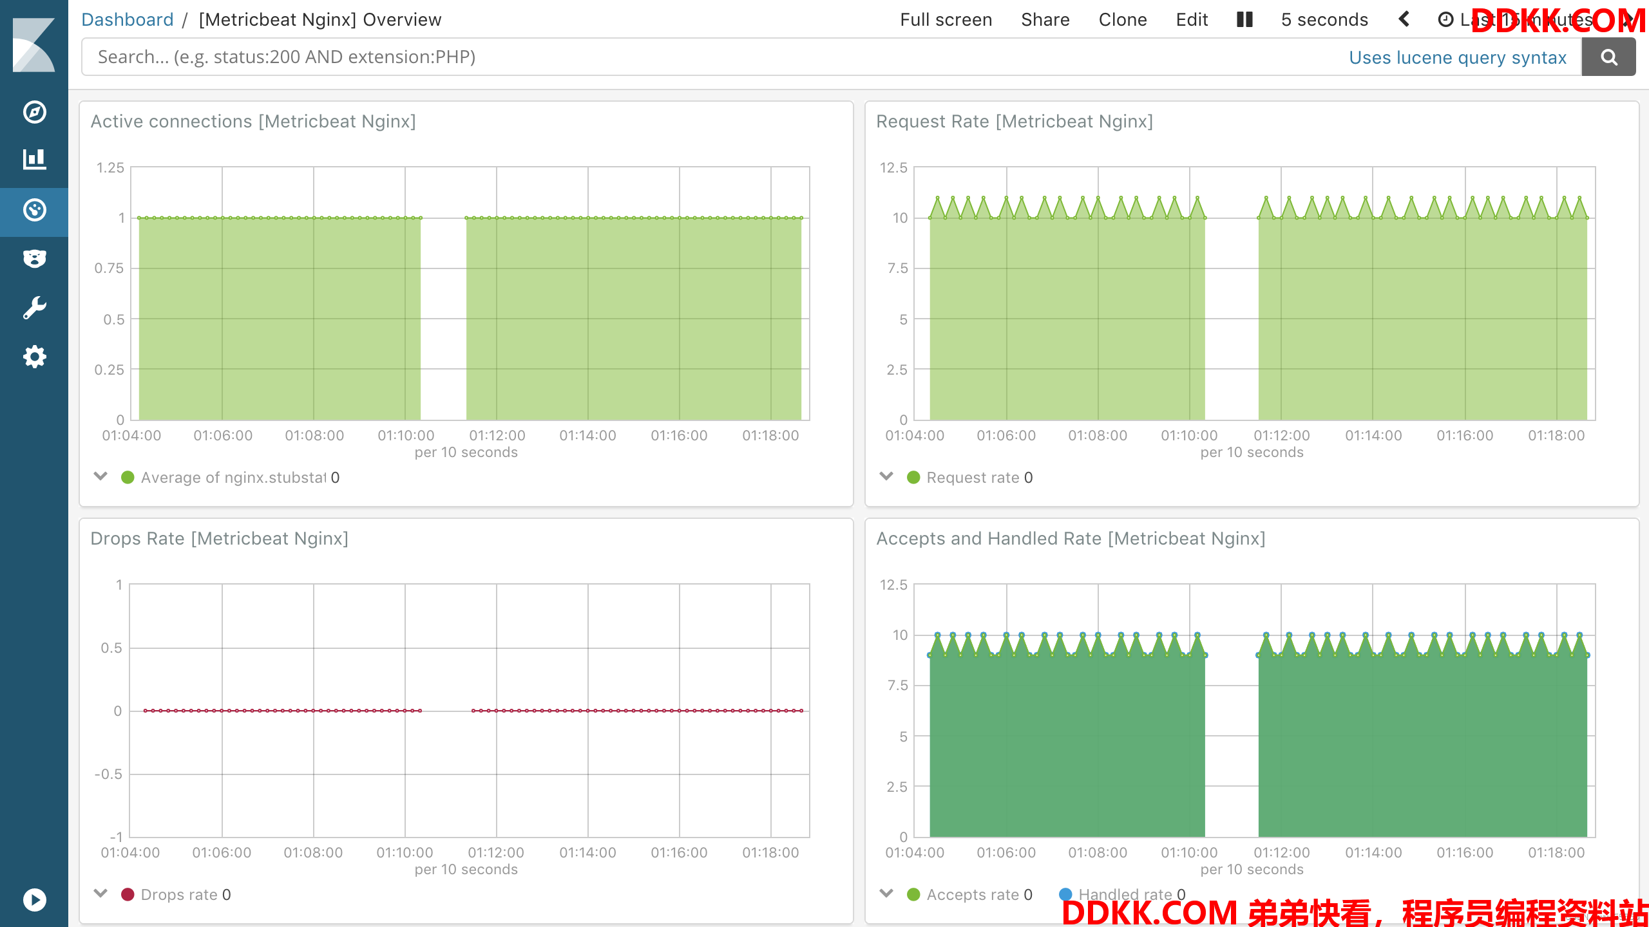Pause auto-refresh with the pause icon

point(1244,20)
